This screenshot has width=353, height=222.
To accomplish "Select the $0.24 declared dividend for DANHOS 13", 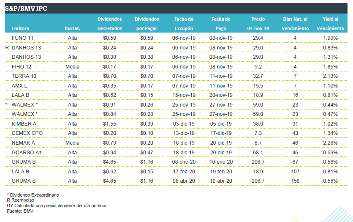I will [x=109, y=47].
